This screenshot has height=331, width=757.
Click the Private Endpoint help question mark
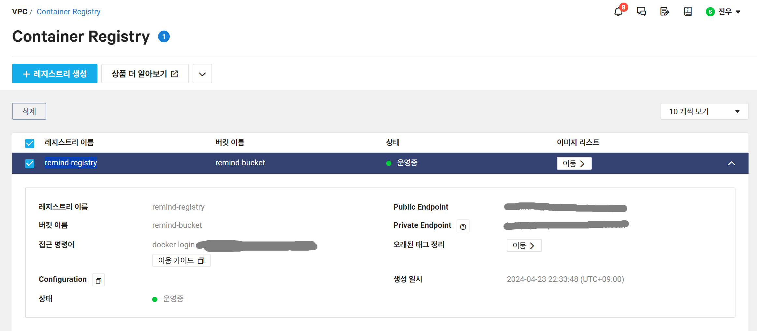463,226
